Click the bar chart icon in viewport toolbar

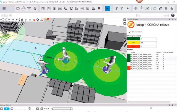22,20
